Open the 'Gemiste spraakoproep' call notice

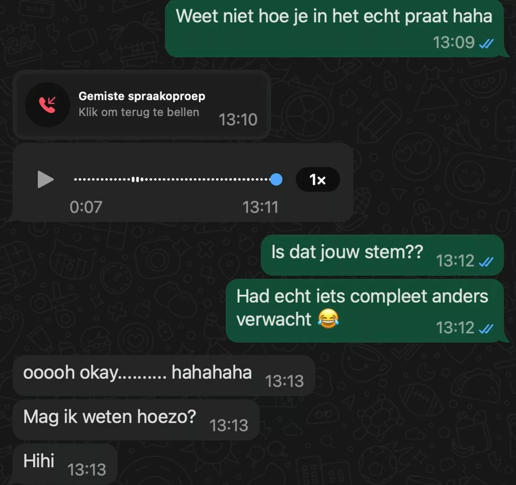pyautogui.click(x=141, y=104)
